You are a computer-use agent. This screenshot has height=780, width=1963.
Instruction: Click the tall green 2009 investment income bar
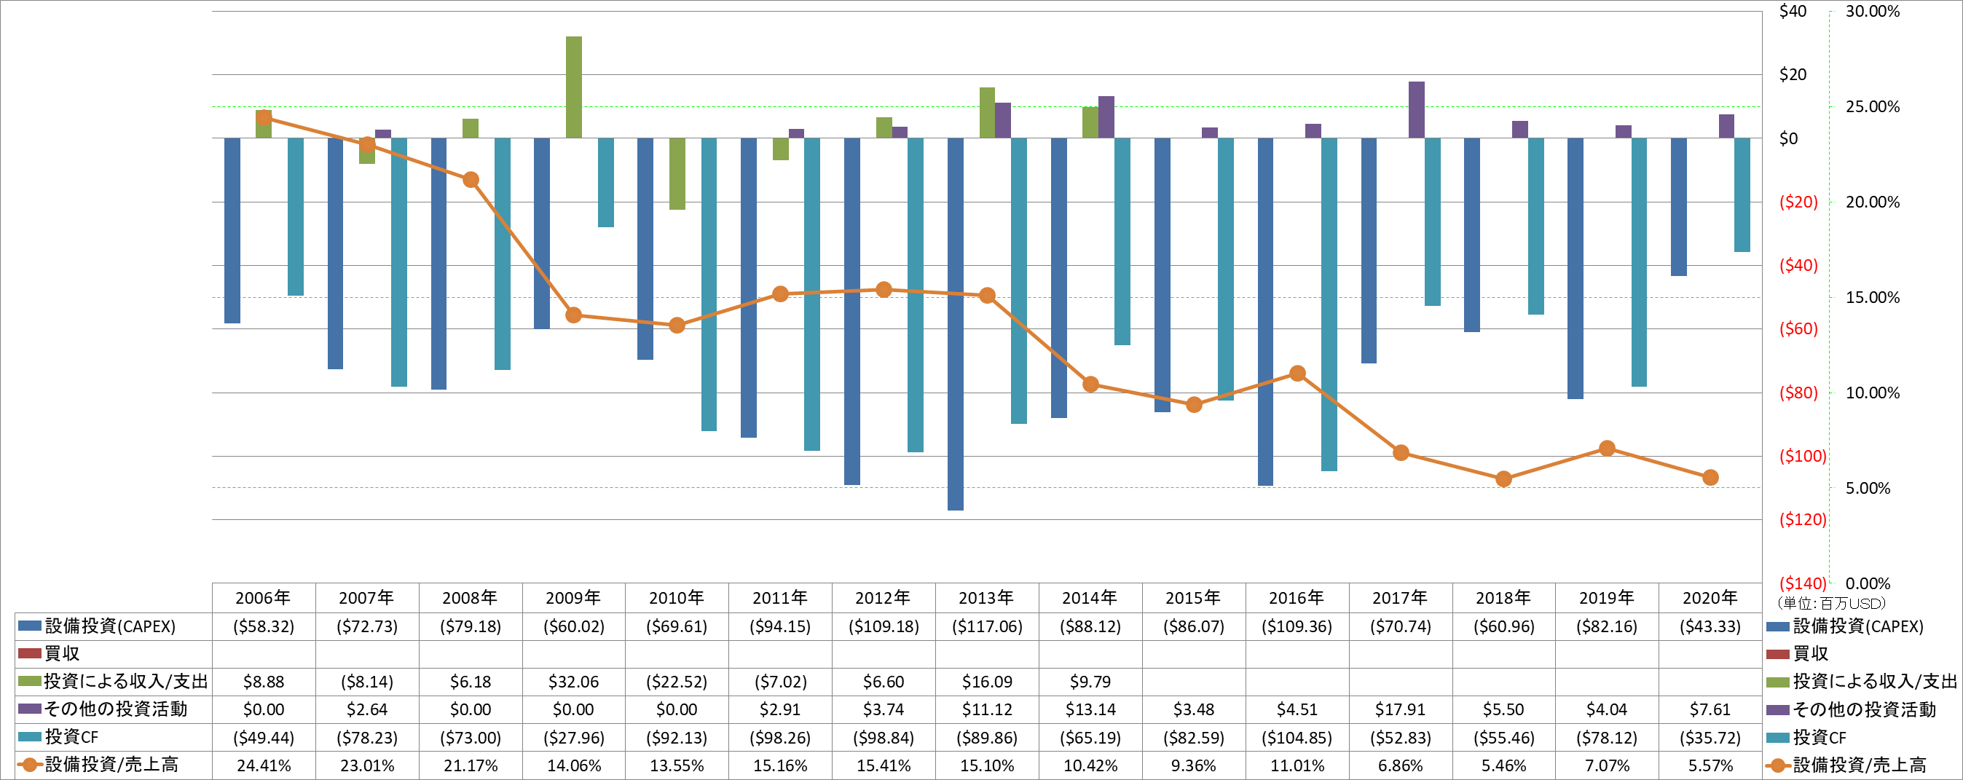pyautogui.click(x=574, y=87)
